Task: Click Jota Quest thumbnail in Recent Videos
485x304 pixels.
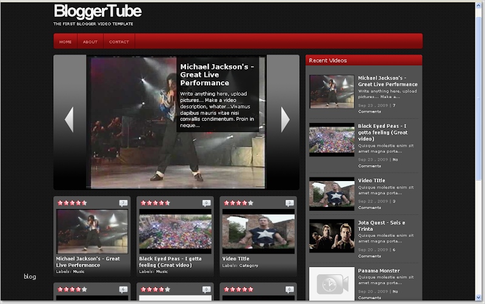Action: click(x=332, y=236)
